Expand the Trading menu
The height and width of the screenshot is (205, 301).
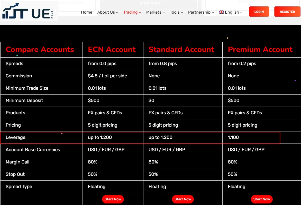pyautogui.click(x=132, y=12)
